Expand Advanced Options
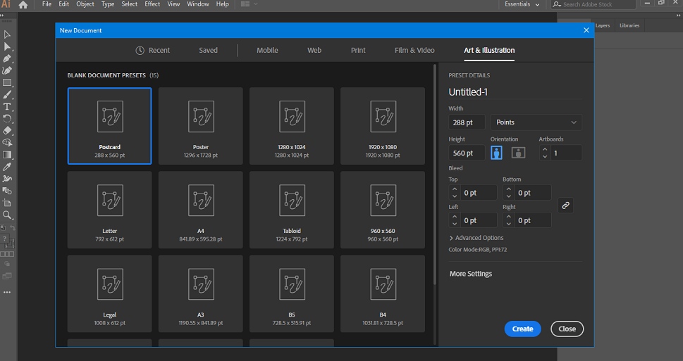The image size is (683, 361). pos(476,238)
